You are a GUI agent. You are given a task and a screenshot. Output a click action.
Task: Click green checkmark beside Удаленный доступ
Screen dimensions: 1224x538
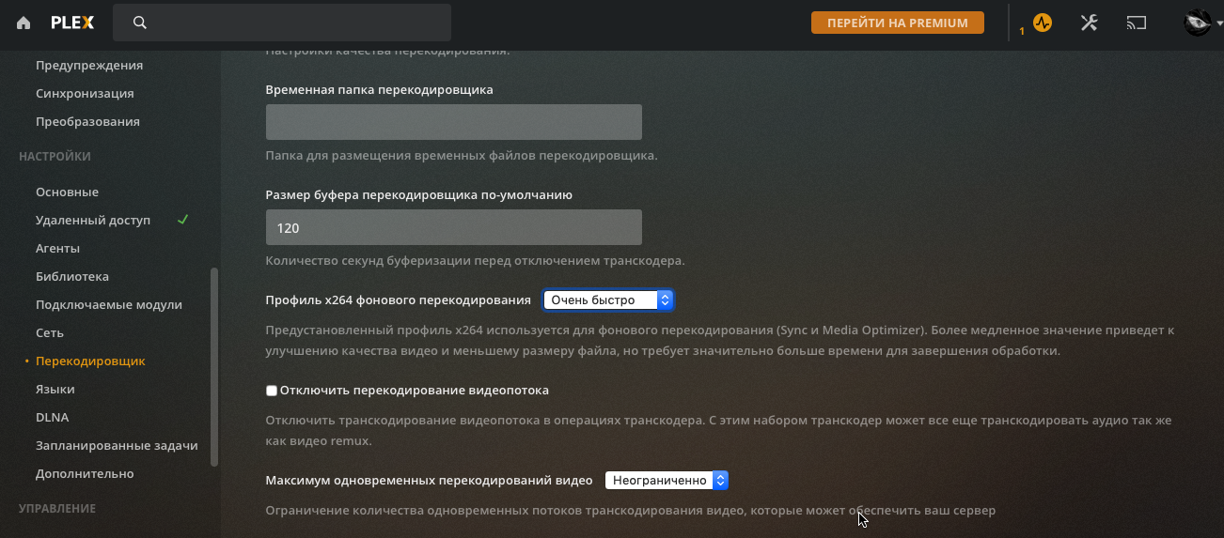pyautogui.click(x=183, y=220)
